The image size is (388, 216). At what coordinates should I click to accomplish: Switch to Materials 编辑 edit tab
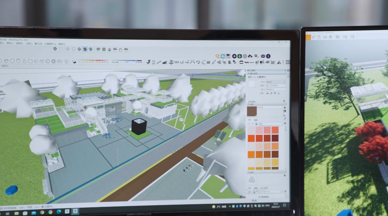256,120
